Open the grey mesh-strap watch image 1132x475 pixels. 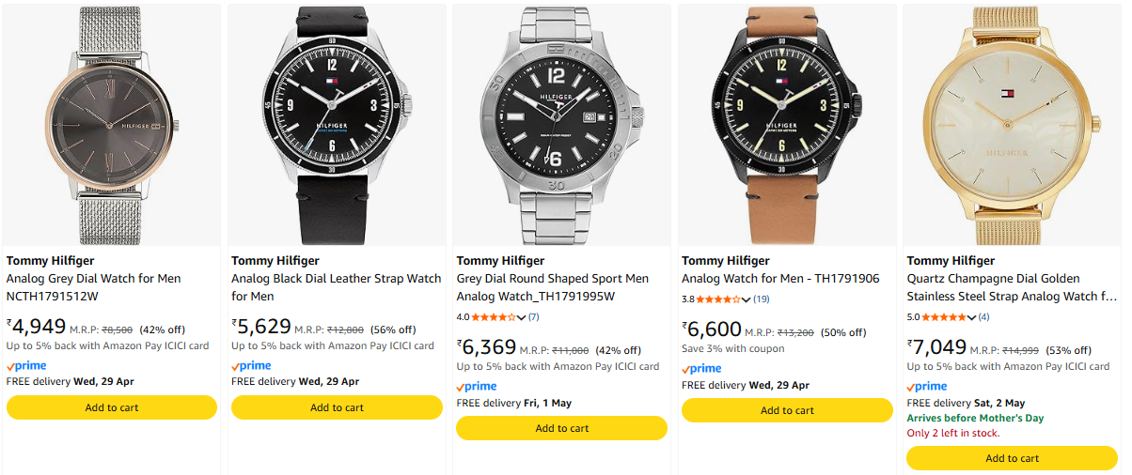pyautogui.click(x=112, y=125)
